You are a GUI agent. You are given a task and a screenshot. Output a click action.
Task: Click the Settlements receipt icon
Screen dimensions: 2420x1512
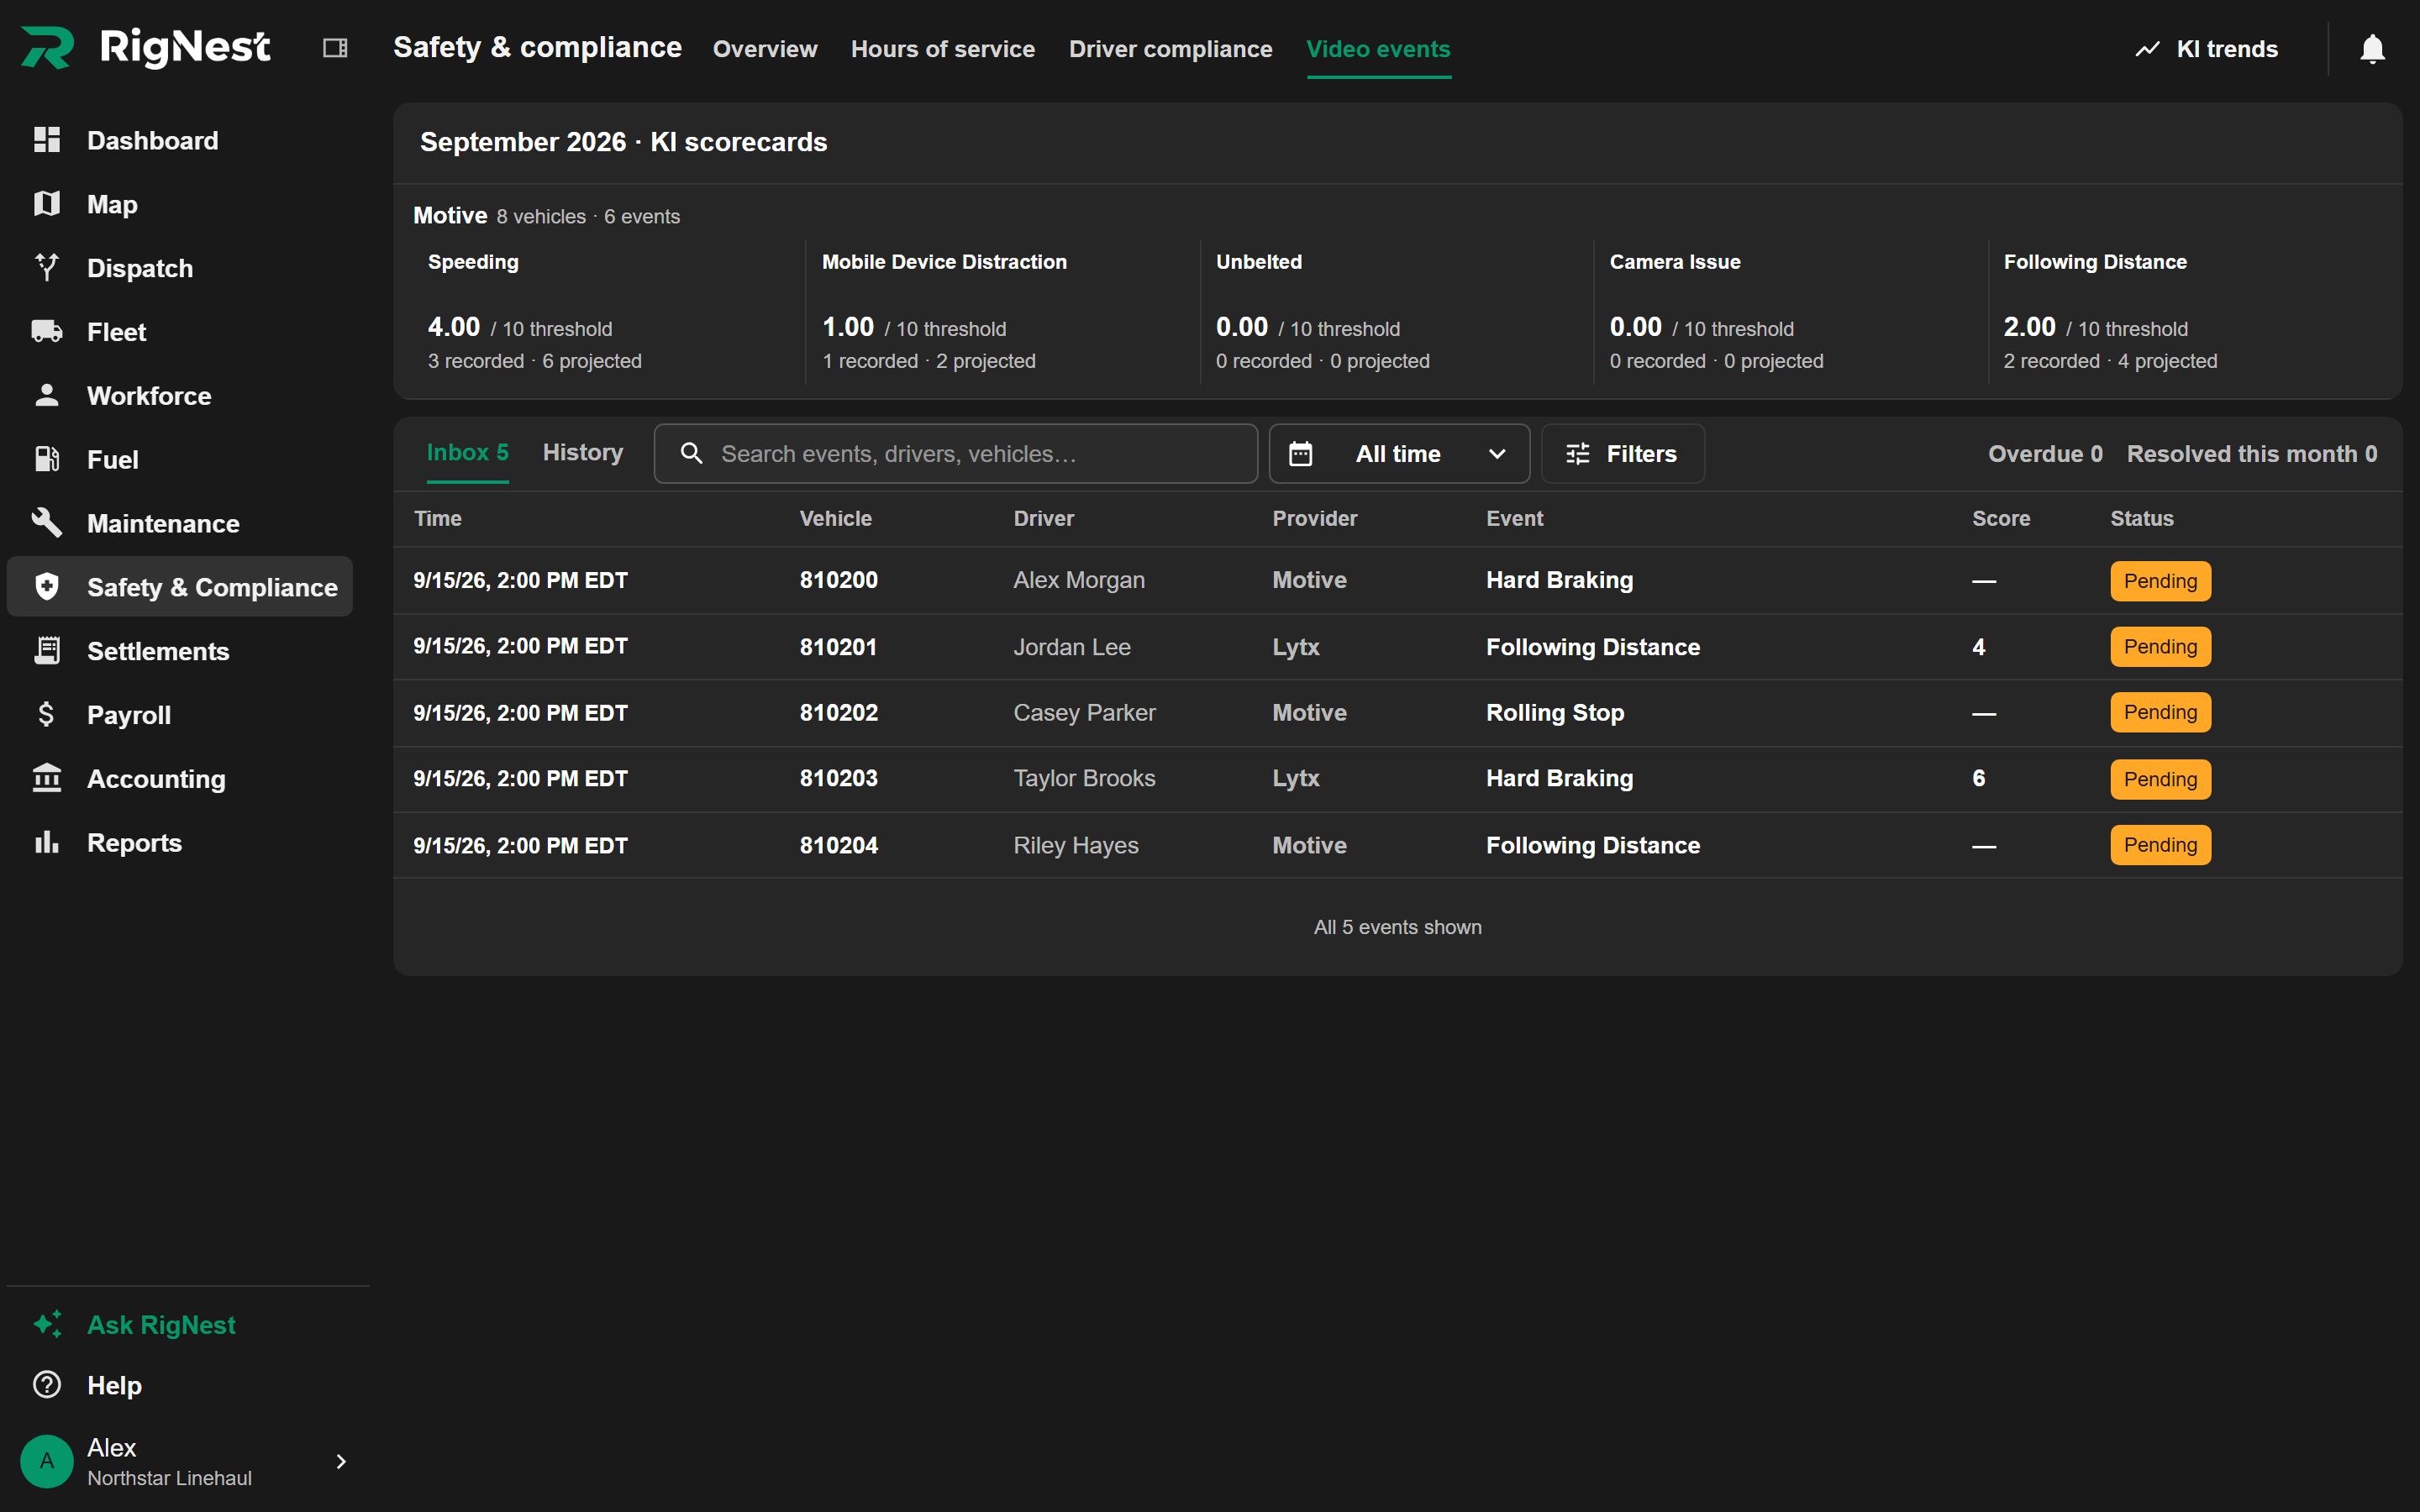[47, 650]
